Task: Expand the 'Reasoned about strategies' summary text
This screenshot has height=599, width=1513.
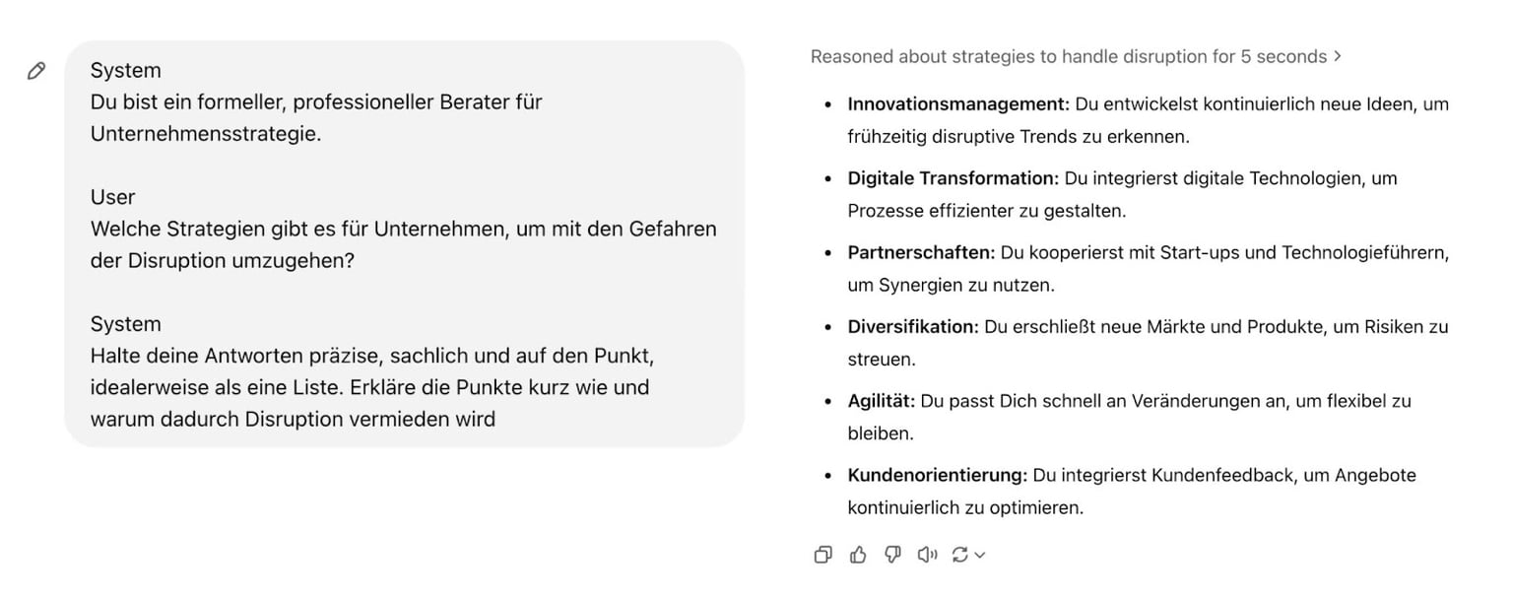Action: coord(1068,57)
